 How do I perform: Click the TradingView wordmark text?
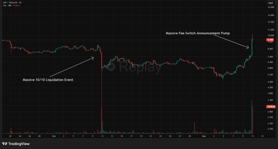19,144
